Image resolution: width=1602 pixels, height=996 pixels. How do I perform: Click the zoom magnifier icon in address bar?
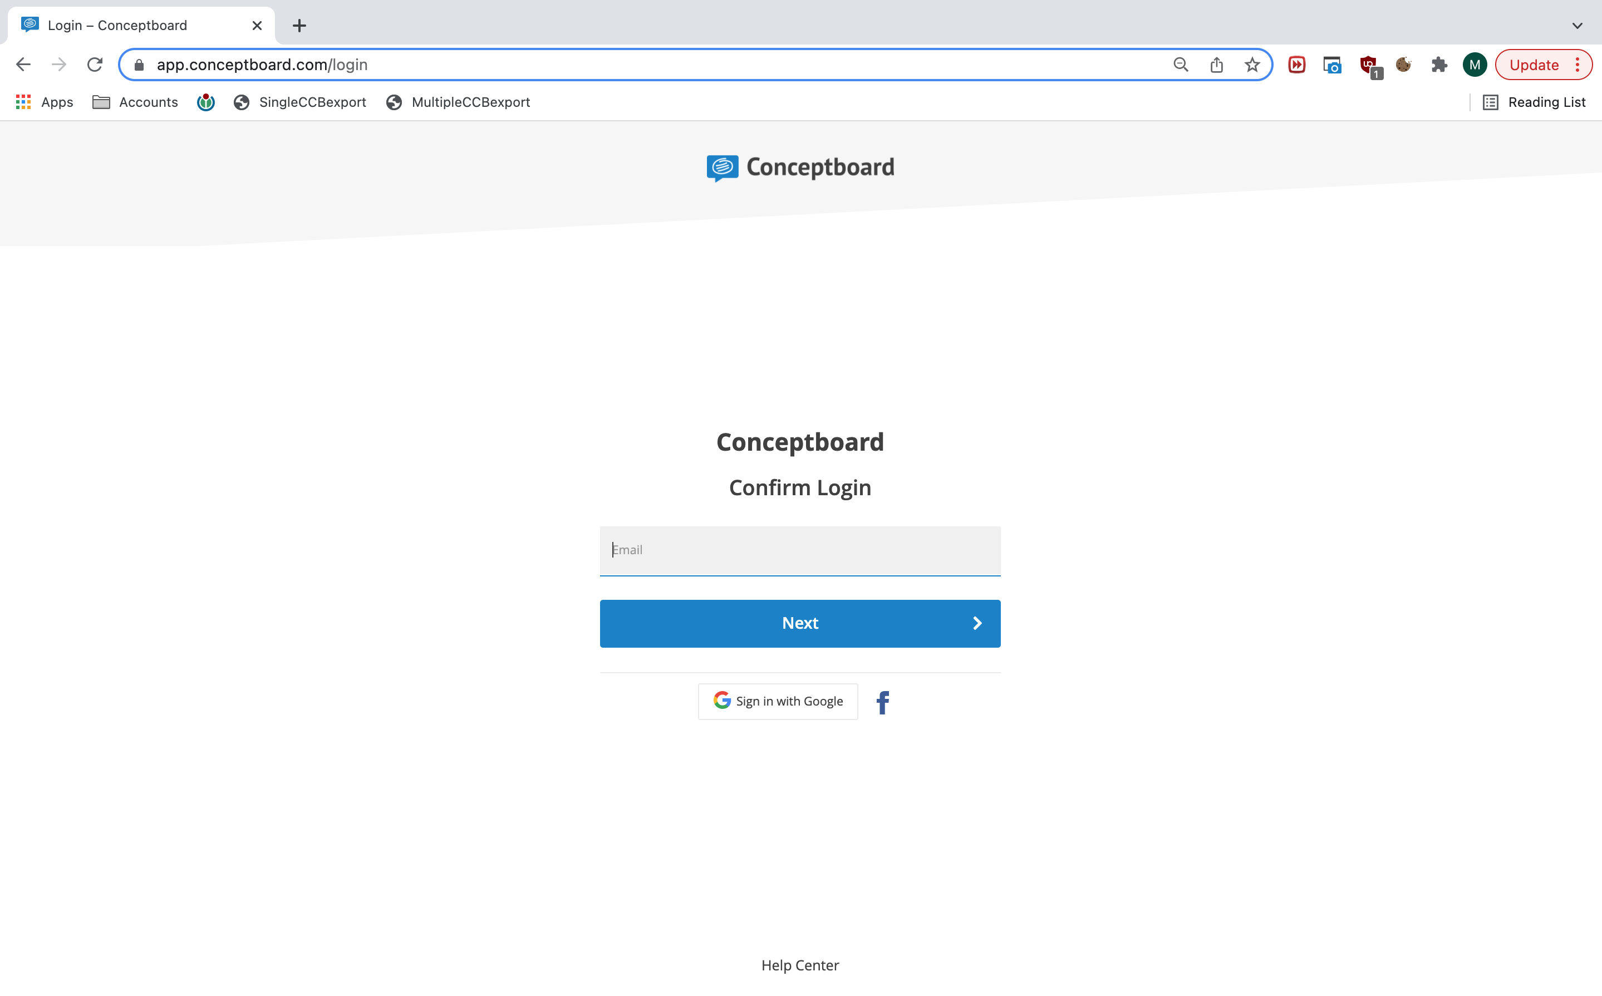(1181, 65)
